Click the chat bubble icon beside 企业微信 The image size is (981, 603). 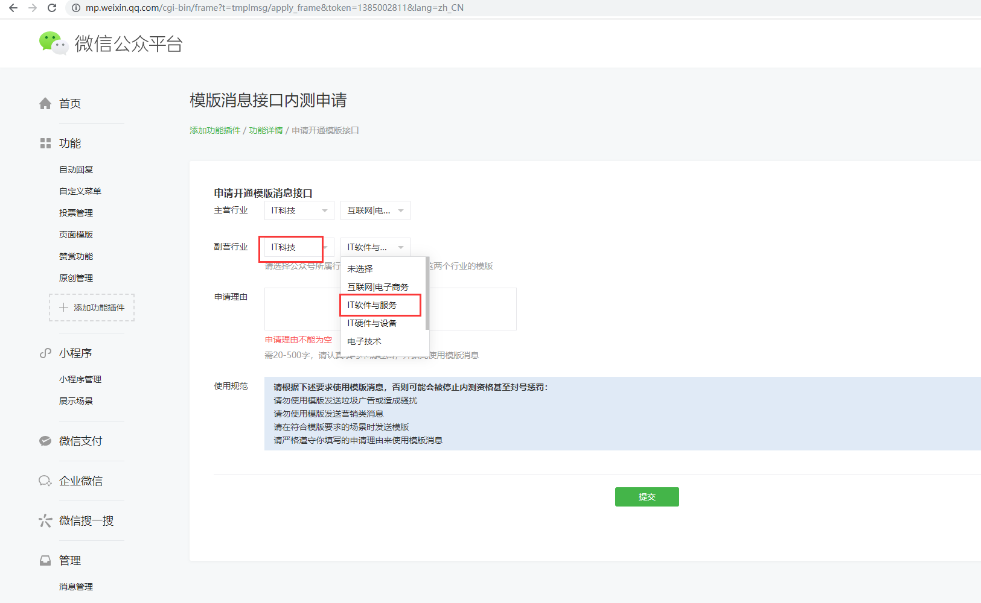(45, 481)
